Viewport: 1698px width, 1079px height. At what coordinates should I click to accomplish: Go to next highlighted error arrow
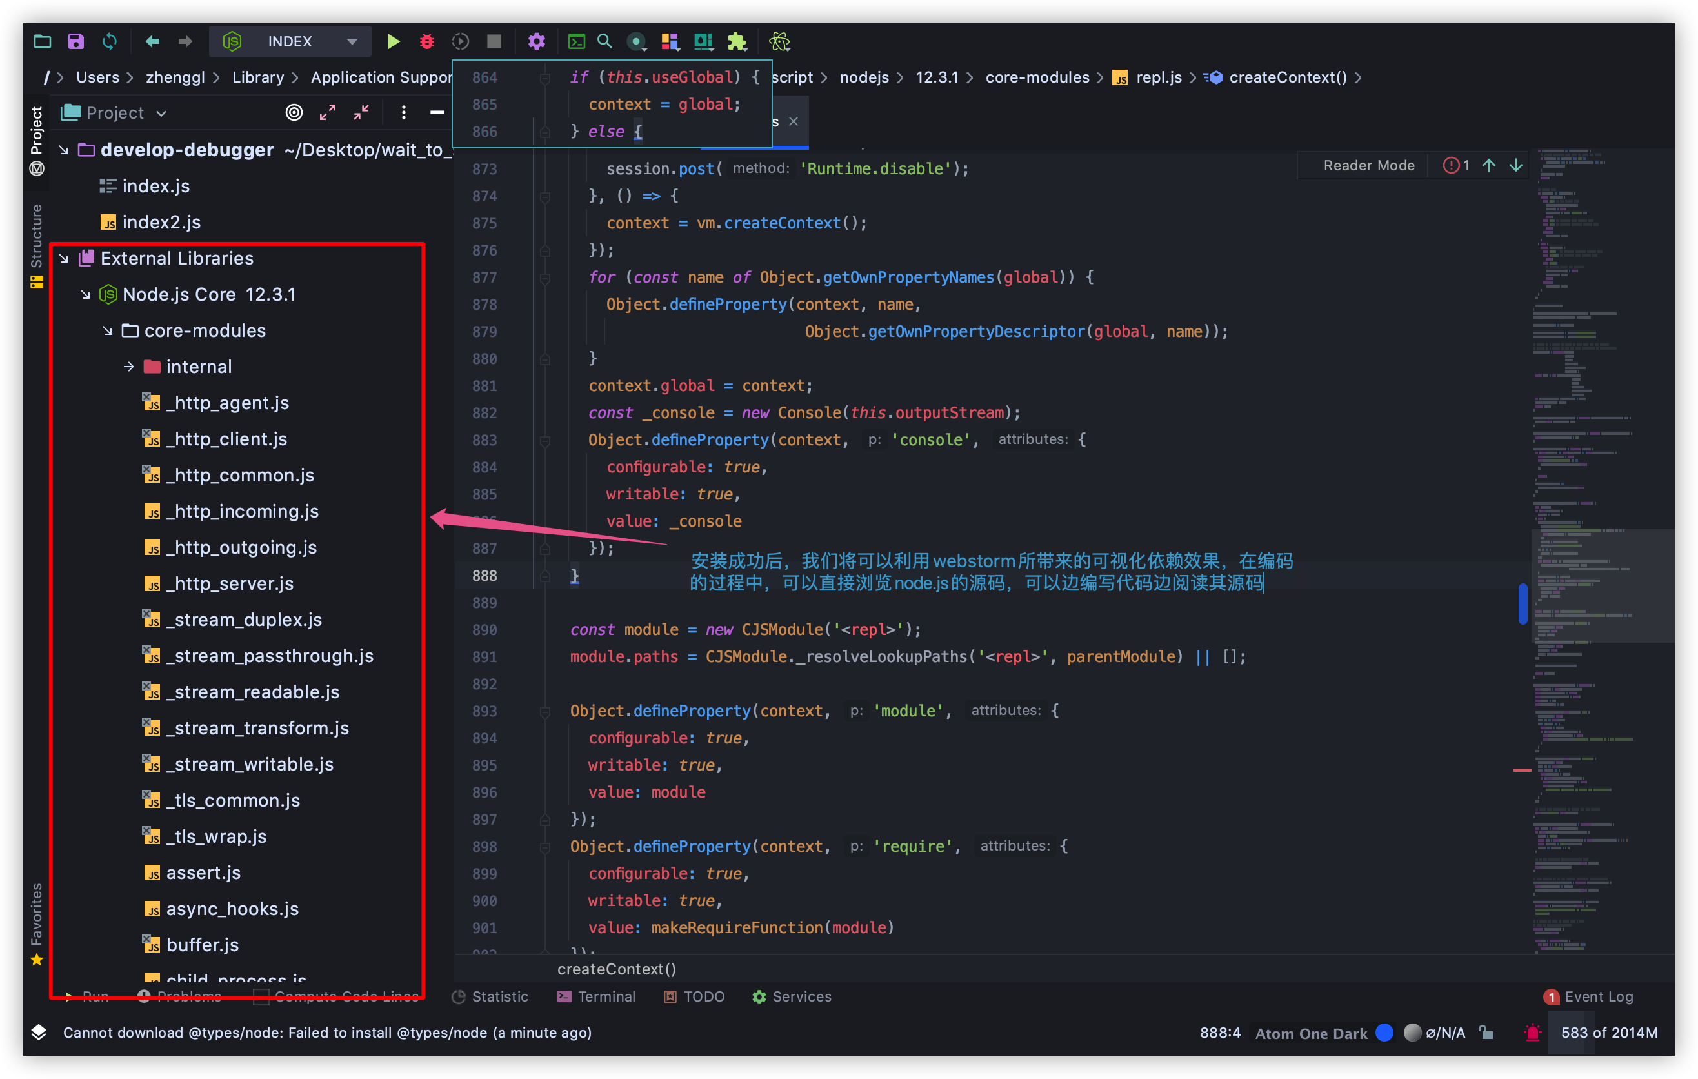[1516, 166]
